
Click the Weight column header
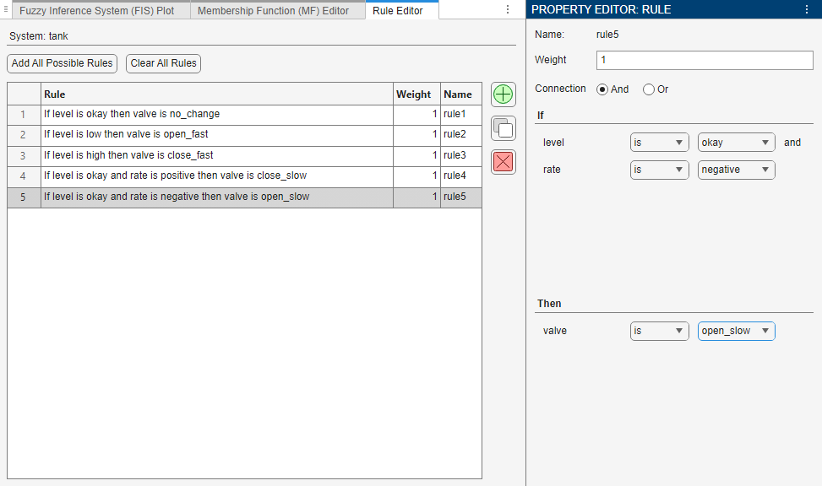(413, 94)
